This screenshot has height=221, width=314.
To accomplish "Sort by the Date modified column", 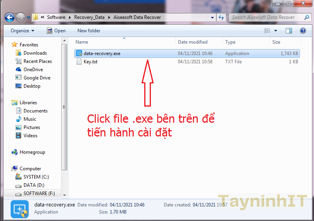I will (193, 42).
